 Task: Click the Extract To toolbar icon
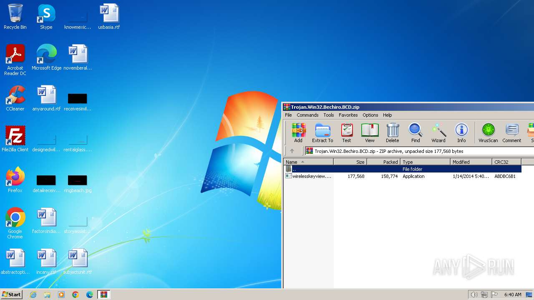pos(322,133)
